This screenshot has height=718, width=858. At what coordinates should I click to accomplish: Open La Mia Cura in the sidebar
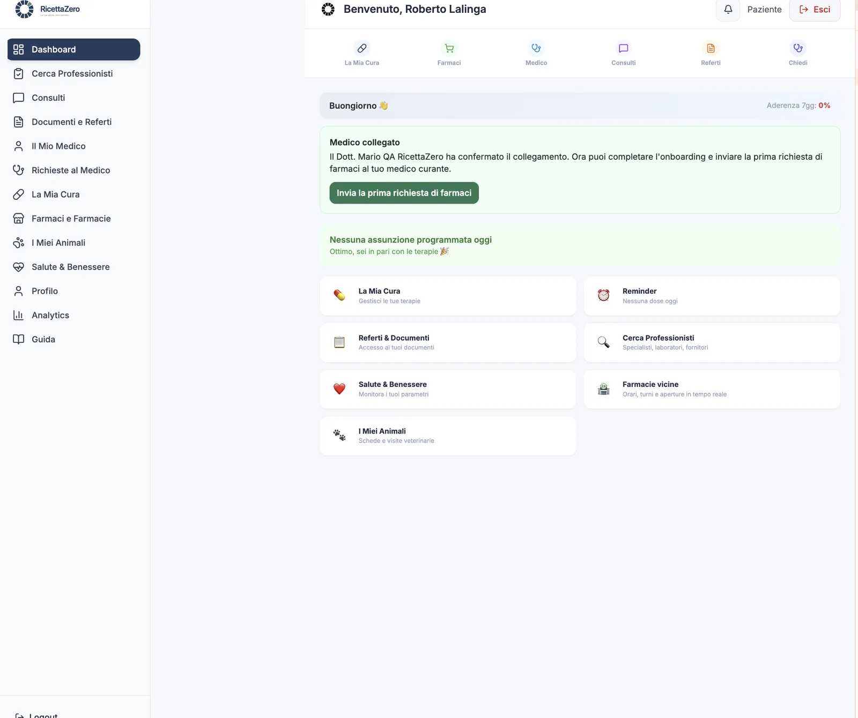pos(74,194)
